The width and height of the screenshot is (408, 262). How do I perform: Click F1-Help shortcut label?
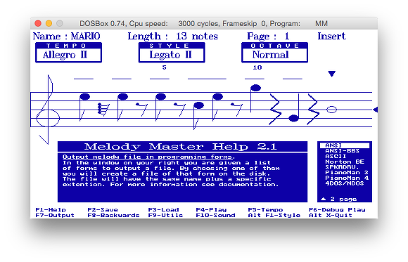(x=51, y=210)
